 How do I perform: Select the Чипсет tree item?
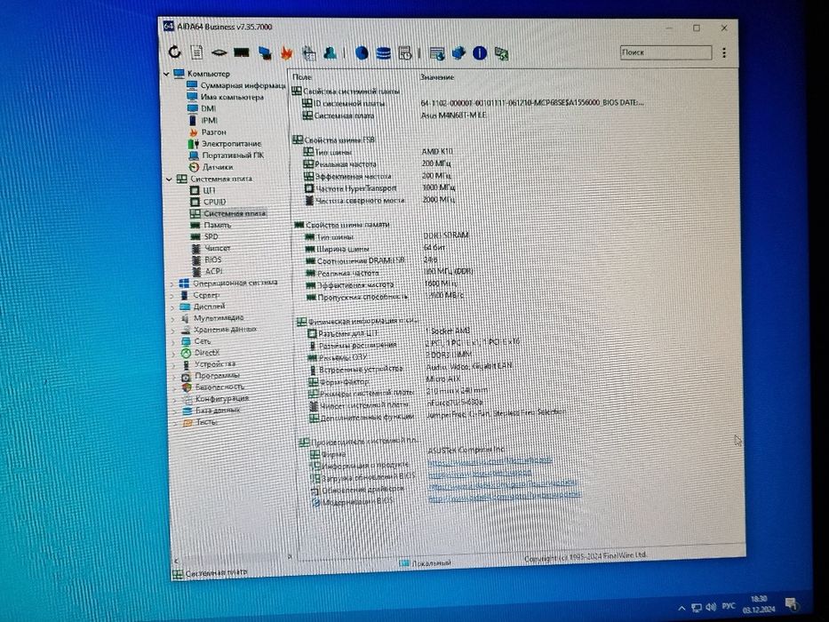(218, 248)
